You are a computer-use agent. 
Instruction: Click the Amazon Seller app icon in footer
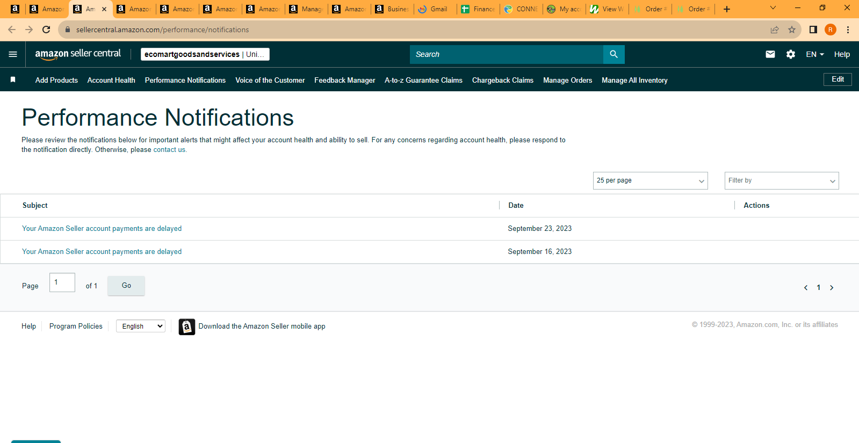click(x=187, y=326)
